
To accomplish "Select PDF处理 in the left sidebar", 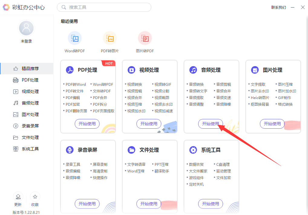I will pyautogui.click(x=30, y=80).
